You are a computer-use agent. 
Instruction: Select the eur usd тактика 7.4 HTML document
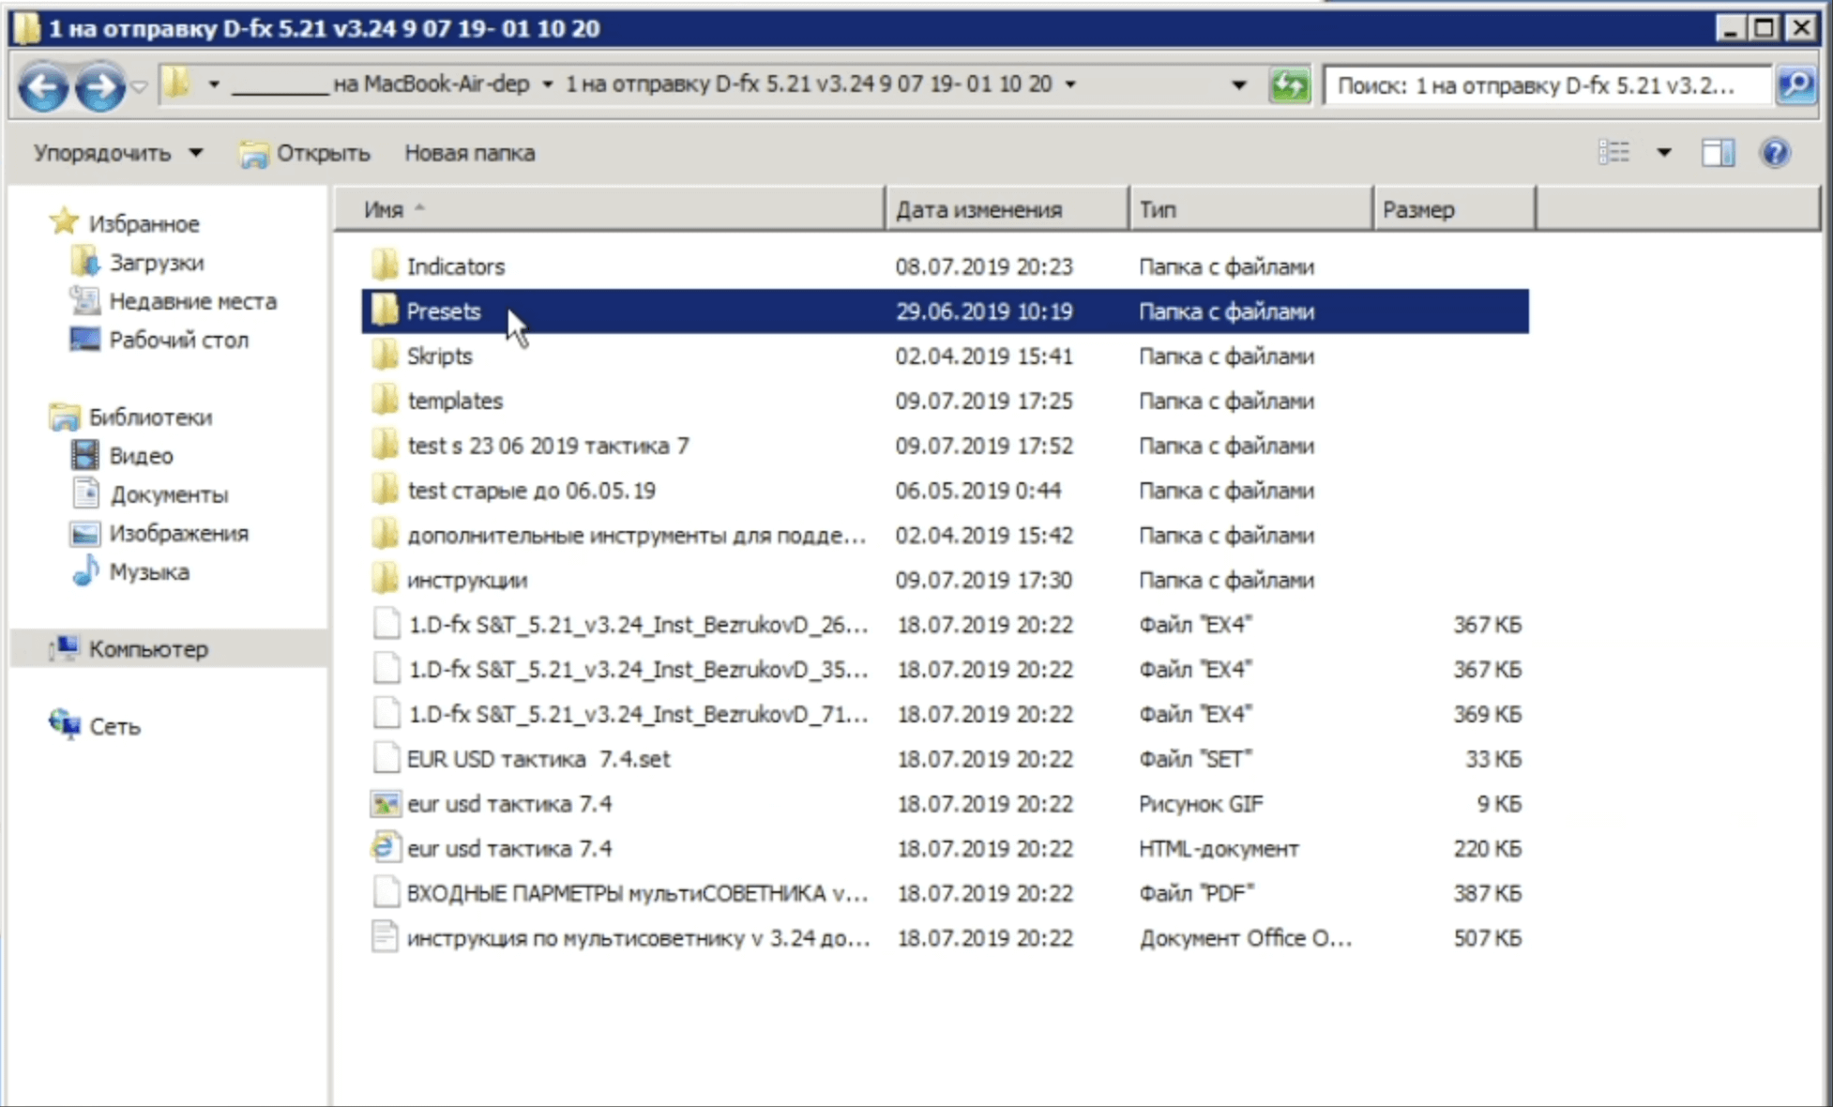click(x=509, y=849)
